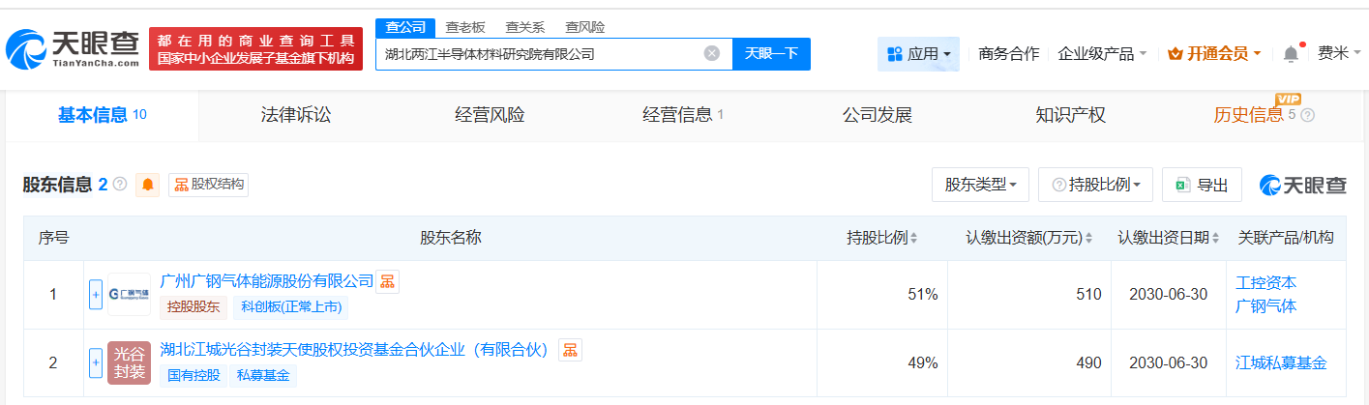
Task: Expand row 2 shareholder details
Action: tap(96, 363)
